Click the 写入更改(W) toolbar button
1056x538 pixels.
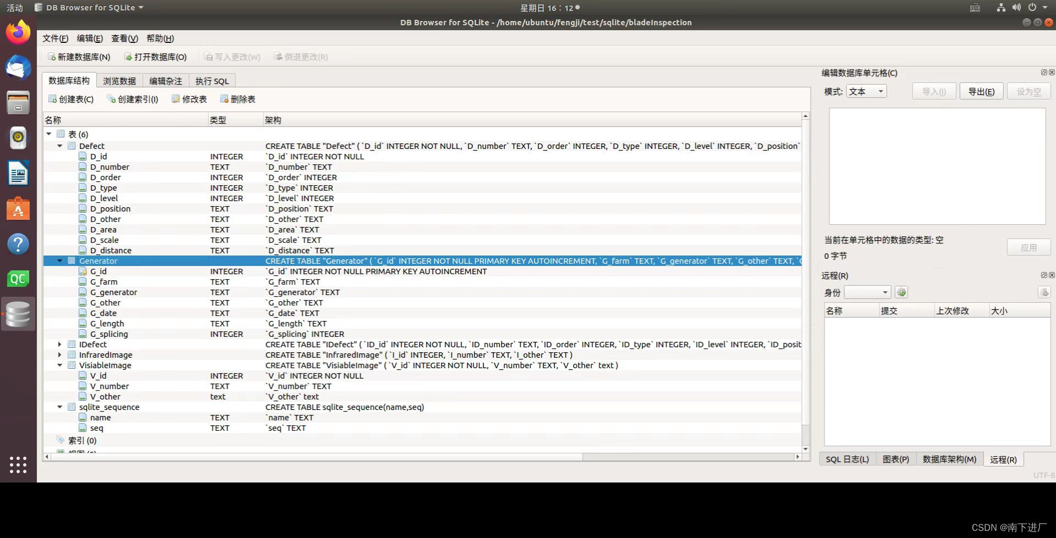(232, 57)
